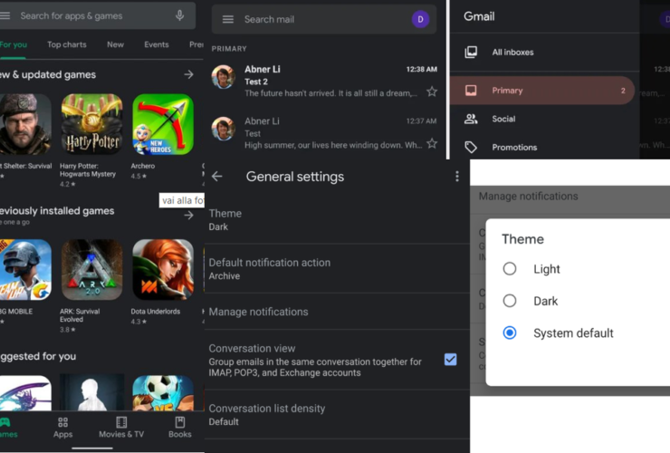Expand Previously installed games with the arrow

188,215
